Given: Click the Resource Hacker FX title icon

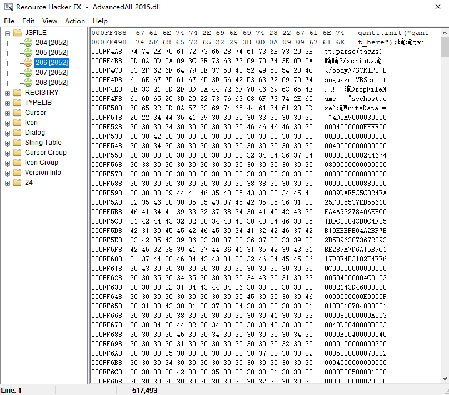Looking at the screenshot, I should pos(8,7).
